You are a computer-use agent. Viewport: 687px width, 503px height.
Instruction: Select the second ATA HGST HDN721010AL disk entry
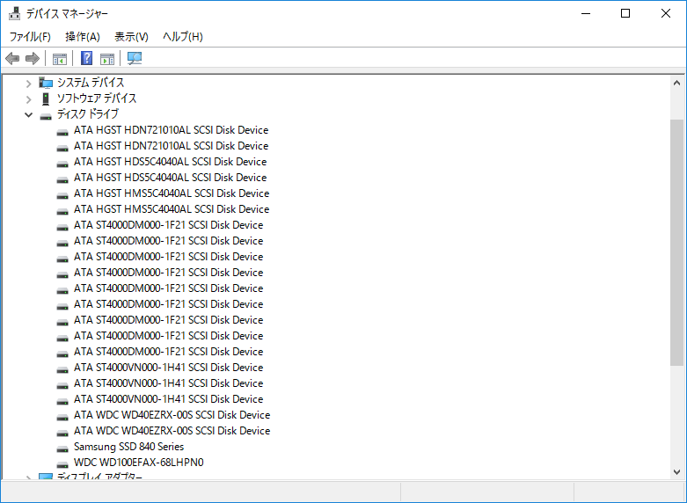point(171,146)
